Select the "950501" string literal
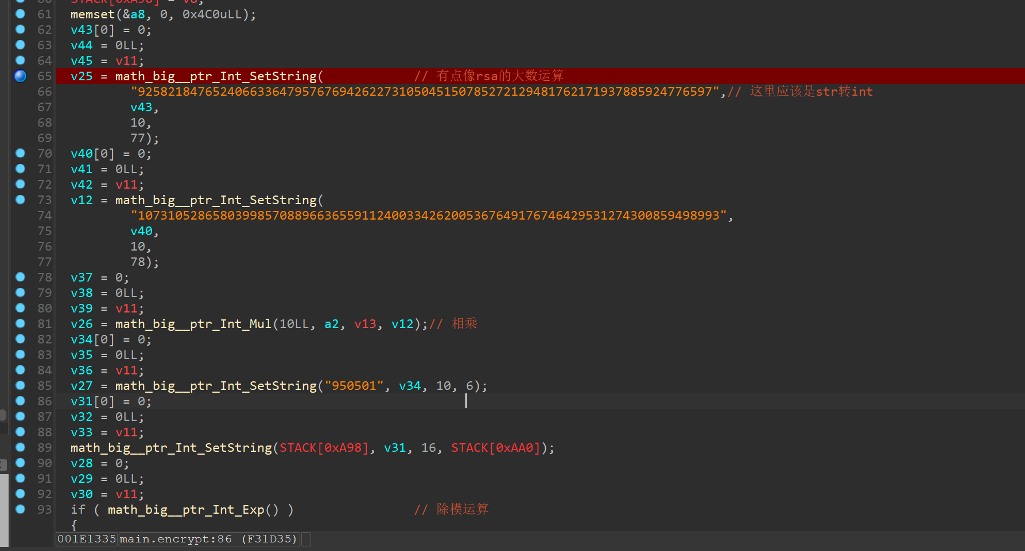The width and height of the screenshot is (1025, 551). tap(354, 386)
